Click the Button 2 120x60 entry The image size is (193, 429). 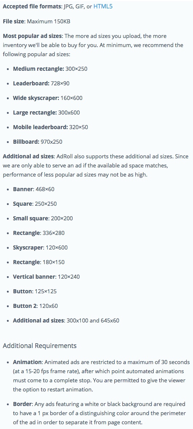(36, 306)
